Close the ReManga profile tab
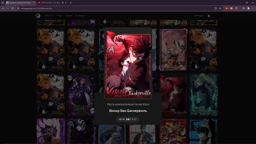Image resolution: width=256 pixels, height=144 pixels. 34,3
